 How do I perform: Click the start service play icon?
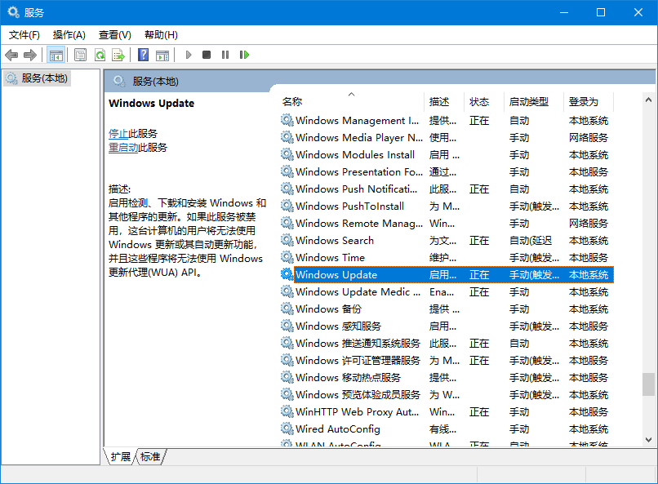(189, 55)
